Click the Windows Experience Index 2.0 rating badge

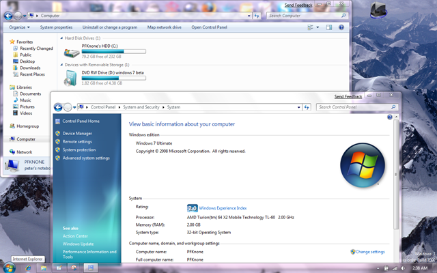pos(193,208)
